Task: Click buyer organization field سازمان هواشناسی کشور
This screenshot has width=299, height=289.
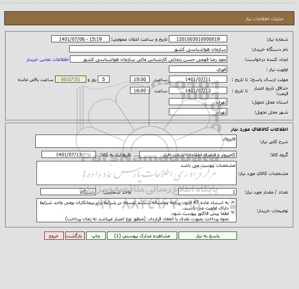Action: (148, 49)
